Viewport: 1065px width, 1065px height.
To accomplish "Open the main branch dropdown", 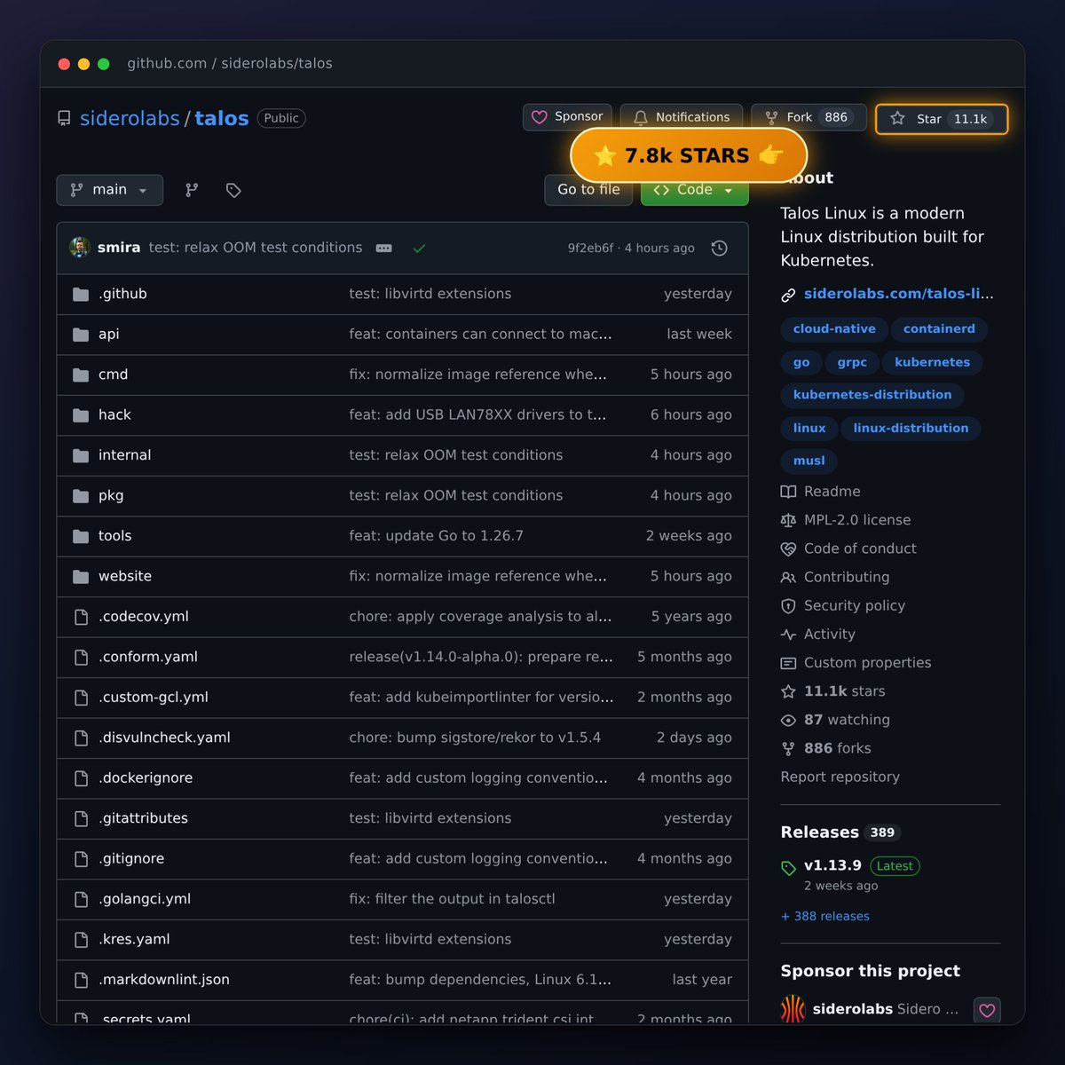I will click(x=110, y=190).
